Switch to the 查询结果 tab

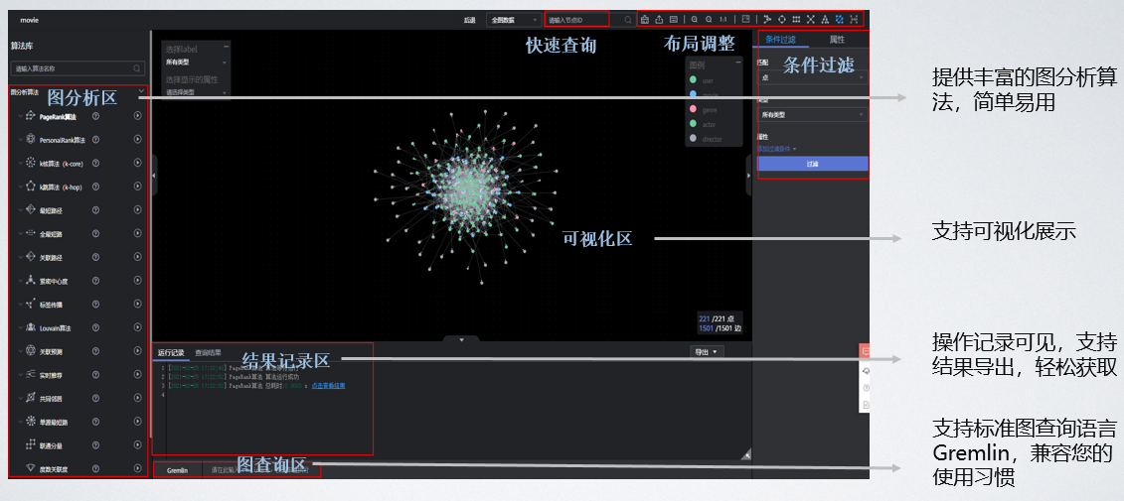[x=208, y=353]
